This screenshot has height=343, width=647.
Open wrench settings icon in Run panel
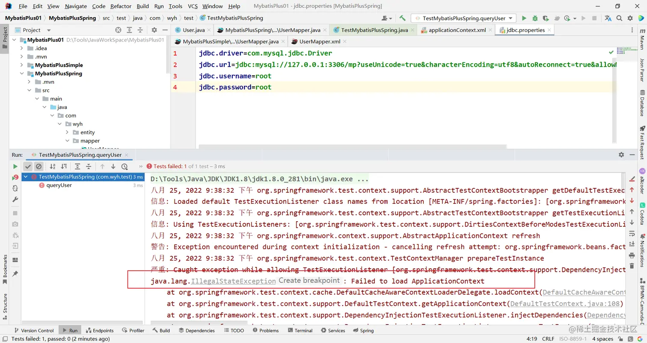click(15, 199)
